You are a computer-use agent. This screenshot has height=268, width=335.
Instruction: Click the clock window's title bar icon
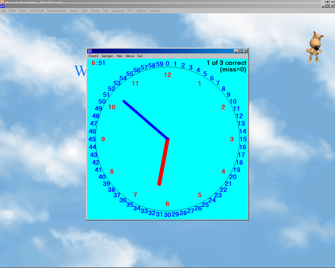90,51
